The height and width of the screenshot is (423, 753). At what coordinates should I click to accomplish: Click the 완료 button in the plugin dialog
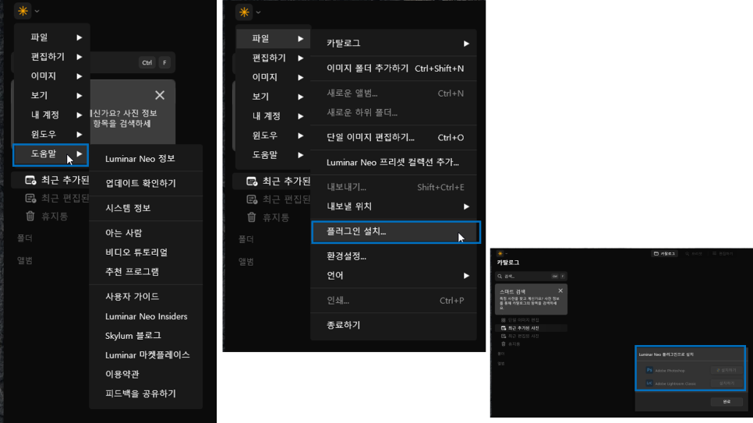(x=726, y=402)
